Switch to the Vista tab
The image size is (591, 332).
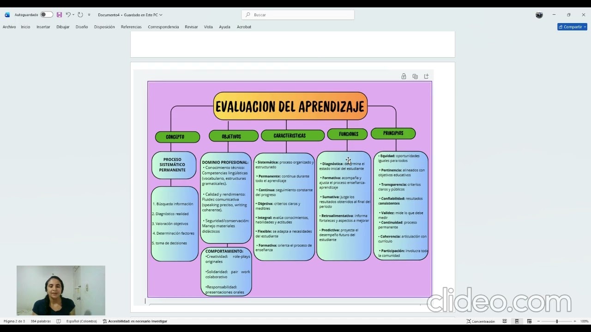click(x=208, y=27)
